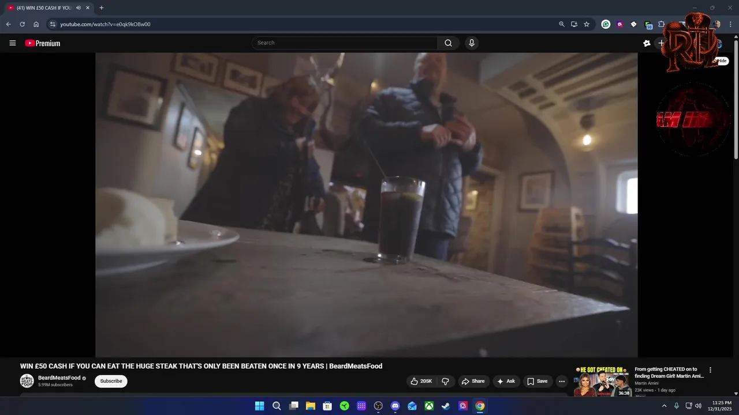739x415 pixels.
Task: Open the volume control in tray
Action: click(x=698, y=406)
